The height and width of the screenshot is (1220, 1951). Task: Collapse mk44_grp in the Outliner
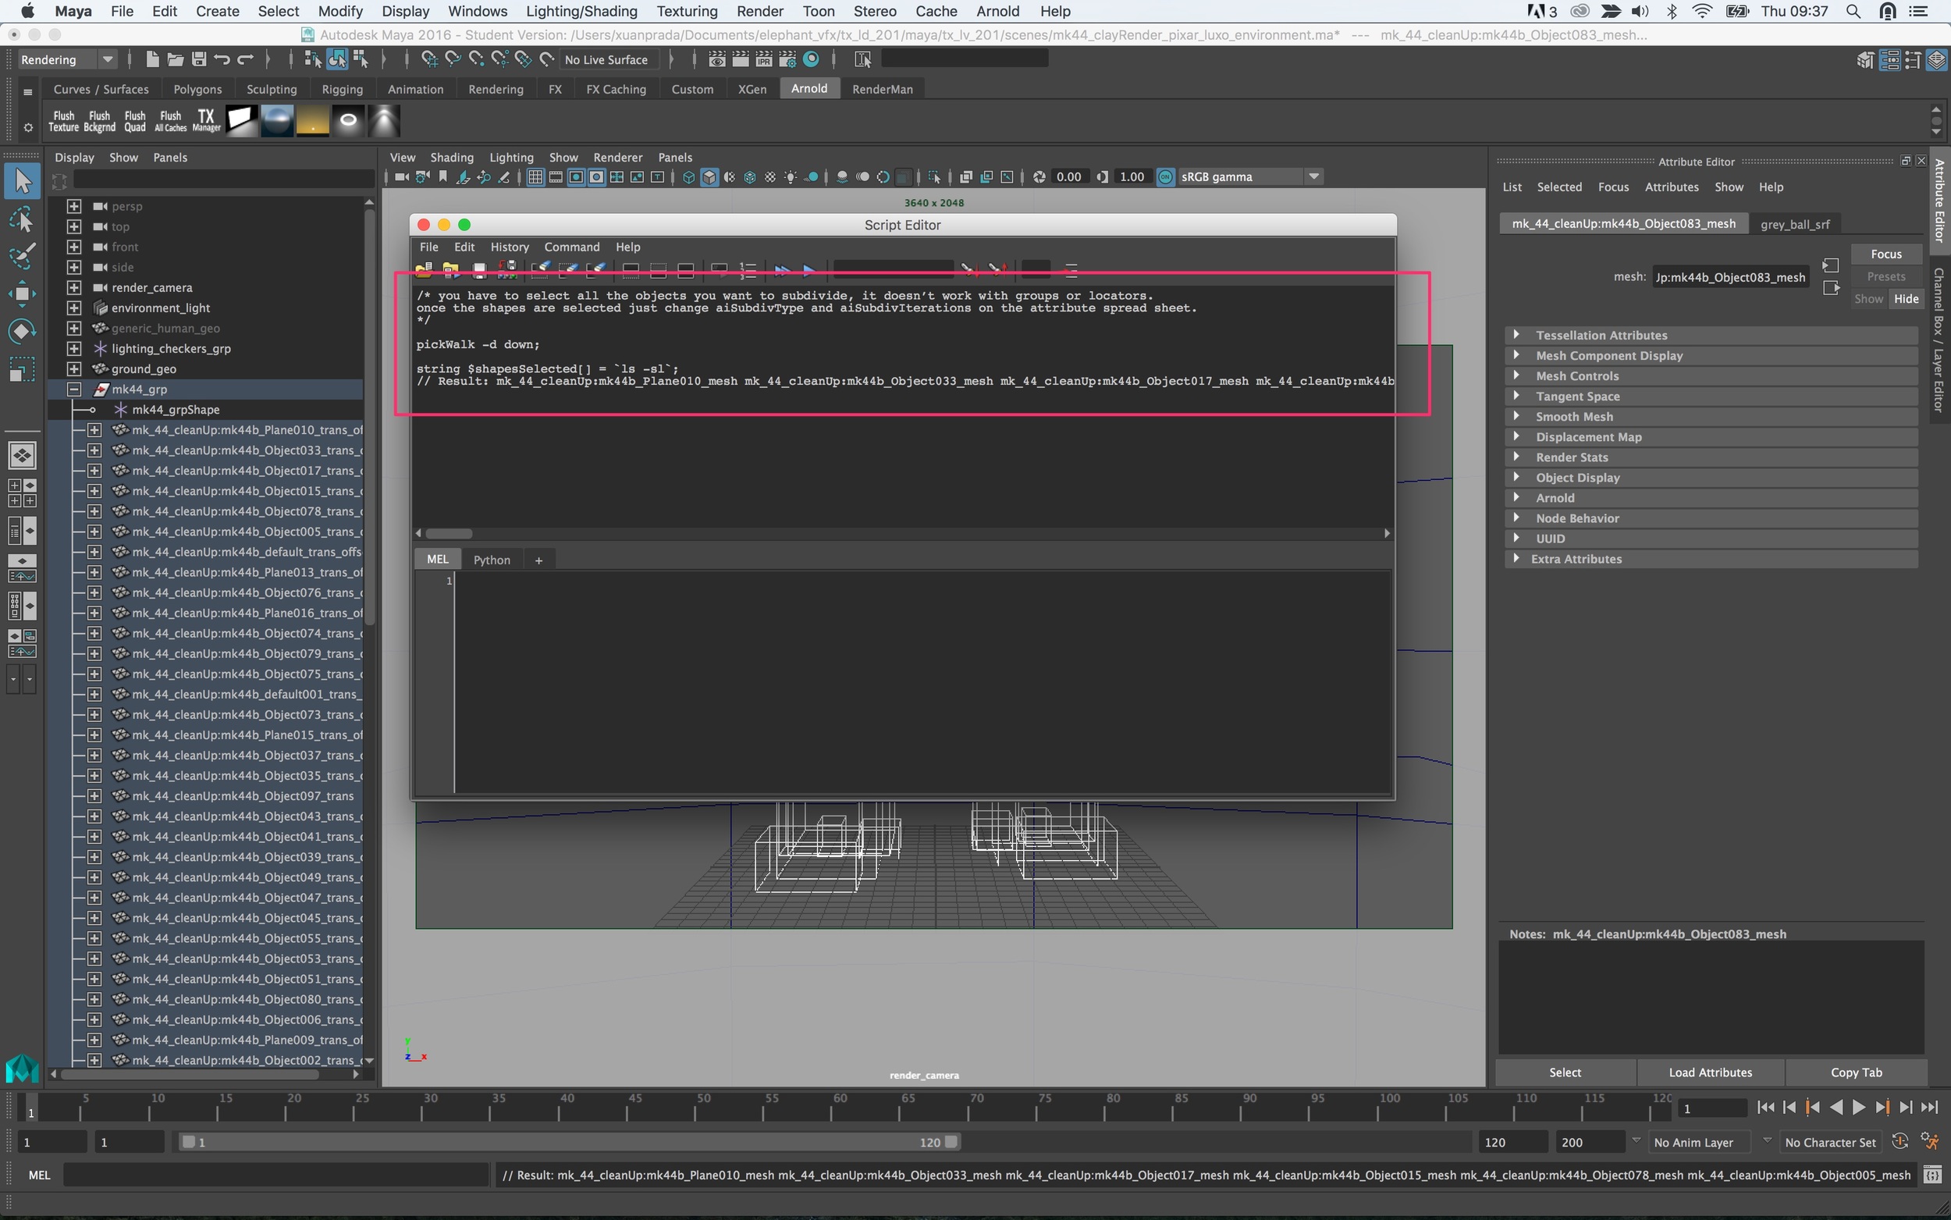(74, 389)
